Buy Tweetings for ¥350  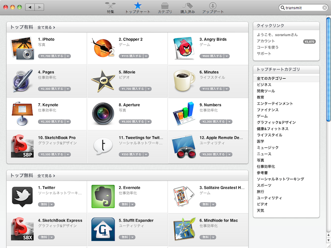click(x=131, y=154)
